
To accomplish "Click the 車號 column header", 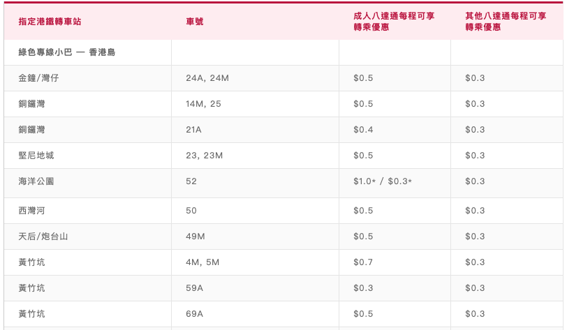I will point(195,22).
